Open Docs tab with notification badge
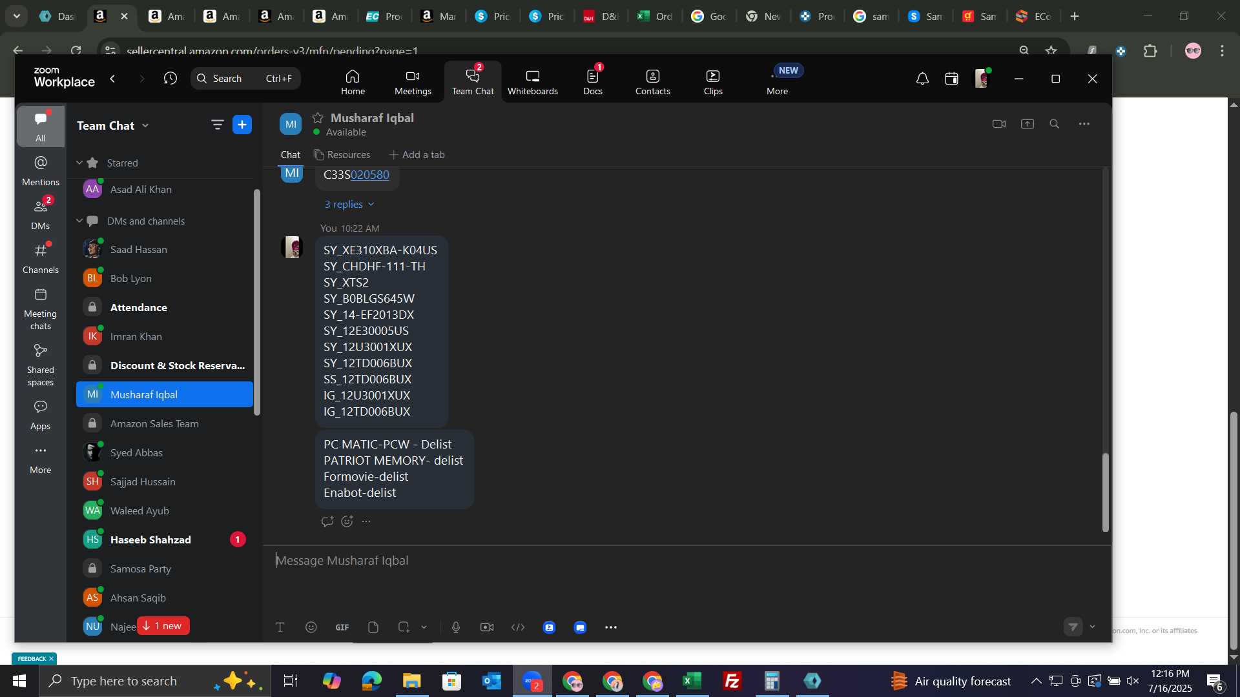This screenshot has height=697, width=1240. click(592, 82)
